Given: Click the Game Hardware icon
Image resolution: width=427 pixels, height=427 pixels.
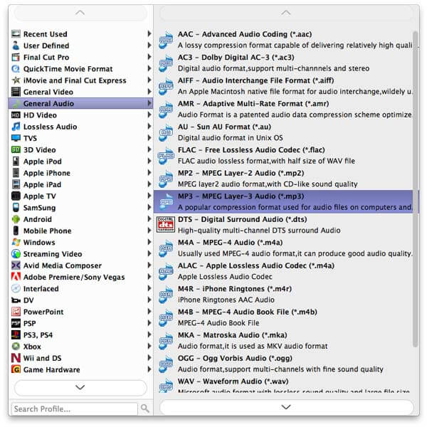Looking at the screenshot, I should coord(16,370).
